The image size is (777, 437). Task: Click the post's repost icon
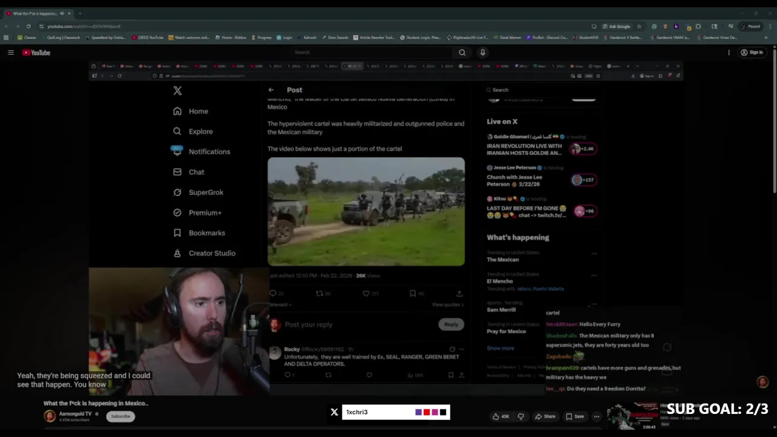[319, 294]
